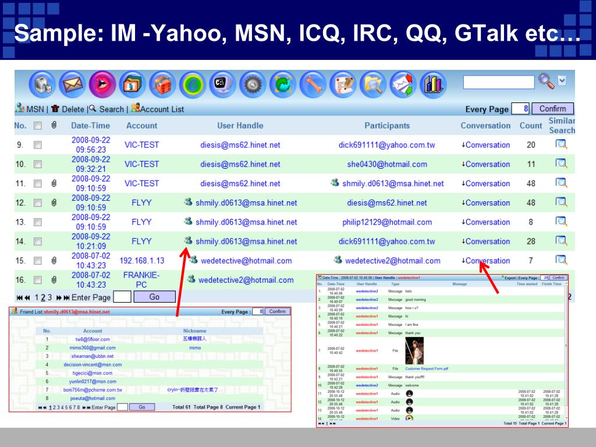Click the globe with arrows toolbar icon
The width and height of the screenshot is (596, 447).
[x=283, y=84]
